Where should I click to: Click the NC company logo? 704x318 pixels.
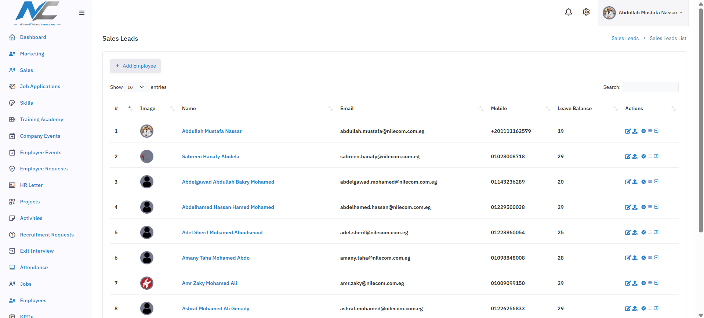37,13
